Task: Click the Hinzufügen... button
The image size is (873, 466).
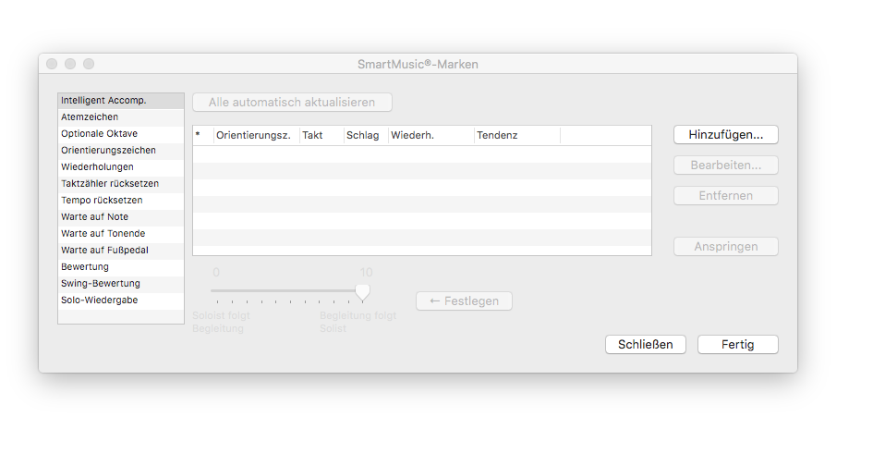Action: point(725,135)
